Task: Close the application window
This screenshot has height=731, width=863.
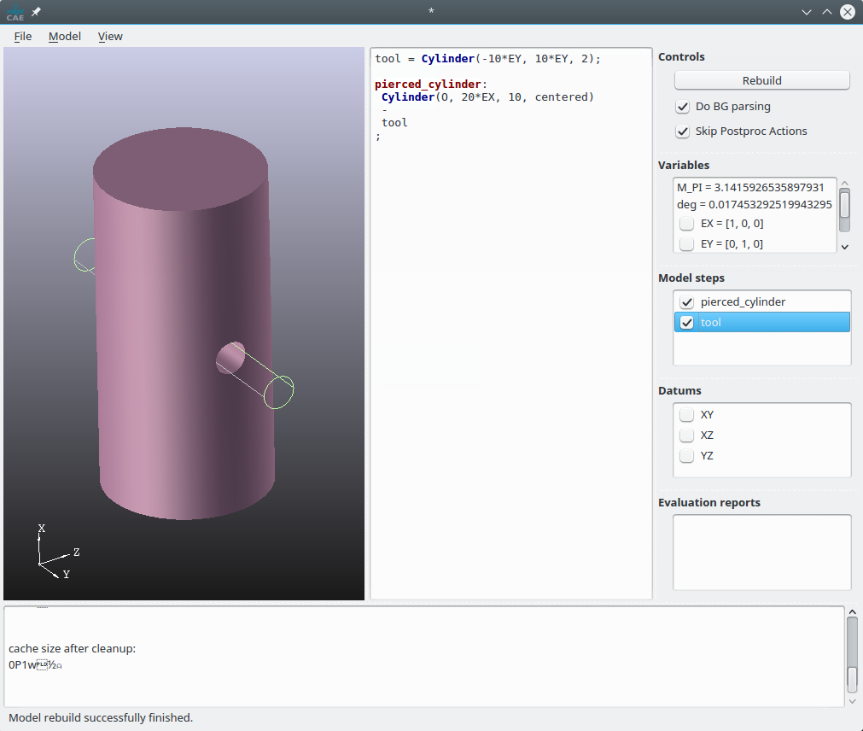Action: [x=847, y=12]
